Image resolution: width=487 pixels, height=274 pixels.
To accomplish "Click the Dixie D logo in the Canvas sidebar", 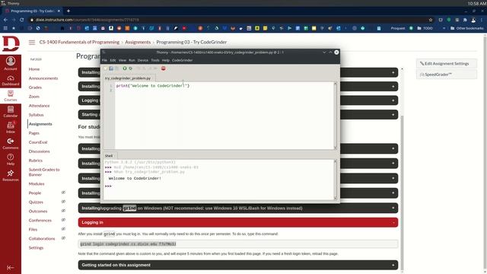I will (x=11, y=43).
